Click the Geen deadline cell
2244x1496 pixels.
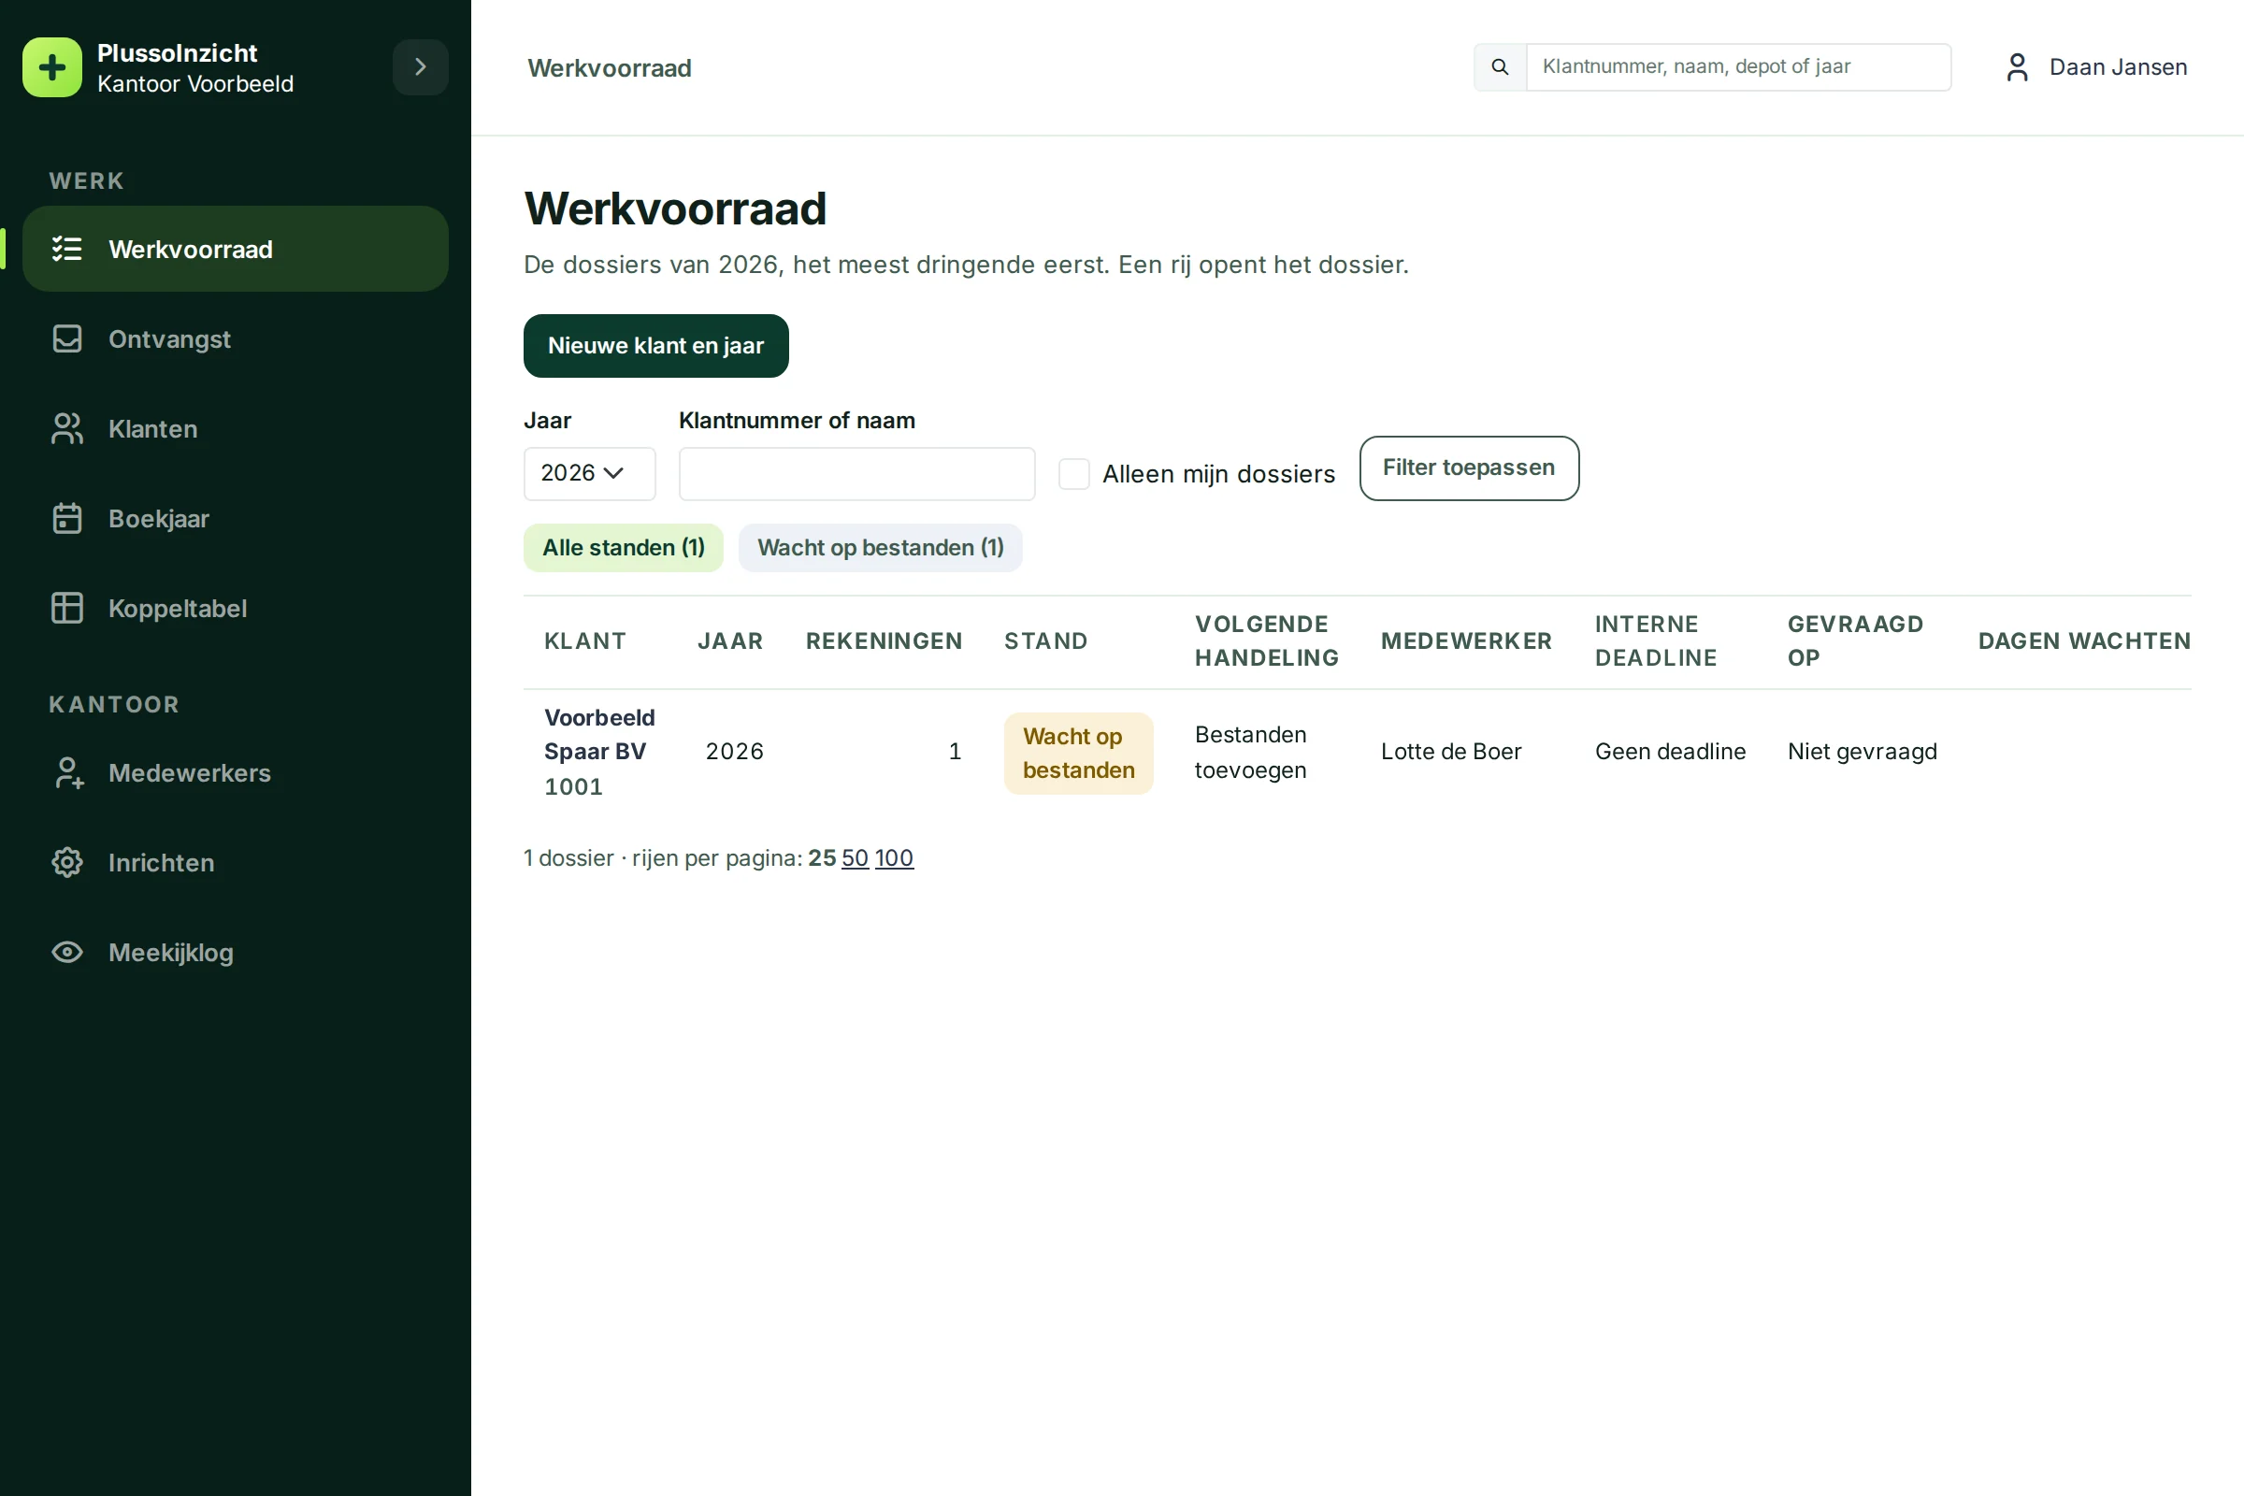(x=1670, y=752)
